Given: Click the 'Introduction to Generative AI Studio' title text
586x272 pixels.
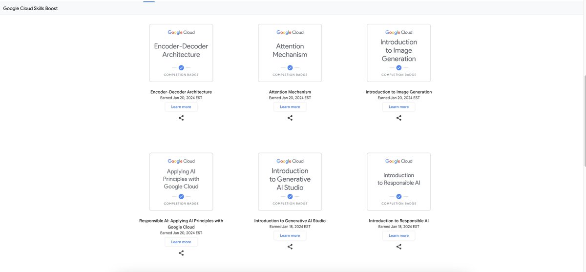Looking at the screenshot, I should [290, 221].
